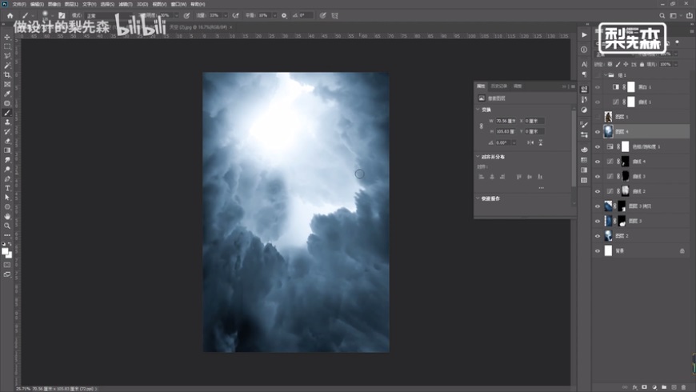Hide the 图层 2 layer
This screenshot has width=696, height=392.
598,236
